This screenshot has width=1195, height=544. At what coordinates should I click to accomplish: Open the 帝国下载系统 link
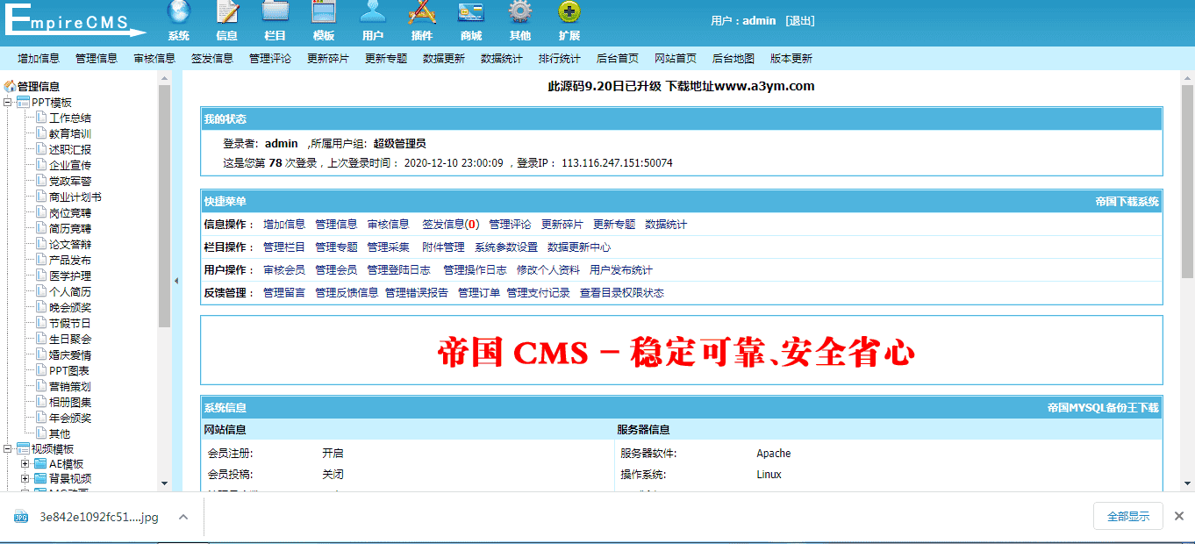coord(1127,202)
